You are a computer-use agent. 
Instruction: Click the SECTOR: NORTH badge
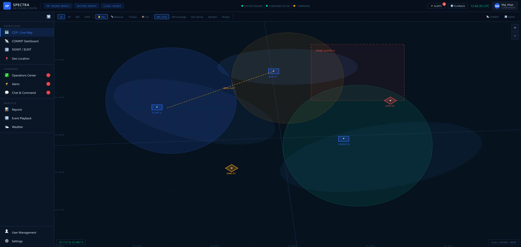(x=86, y=6)
